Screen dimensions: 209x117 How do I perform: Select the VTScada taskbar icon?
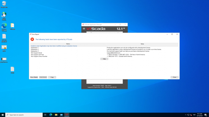click(67, 115)
